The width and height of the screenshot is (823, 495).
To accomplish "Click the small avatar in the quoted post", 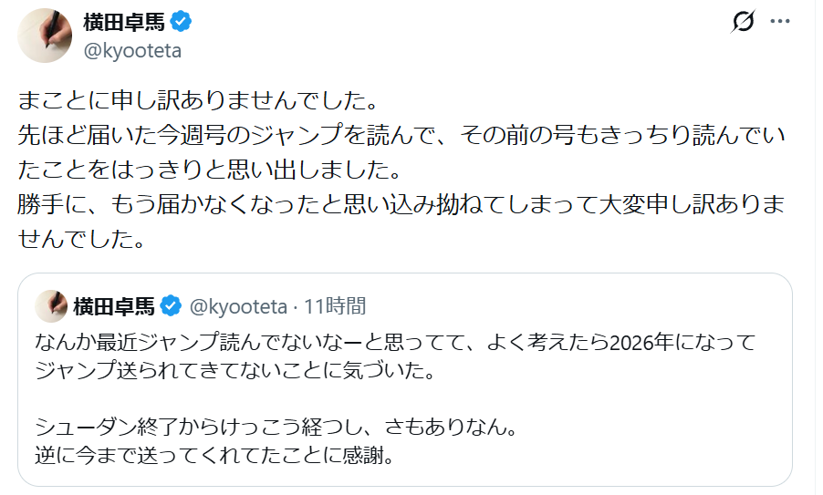I will pos(52,306).
